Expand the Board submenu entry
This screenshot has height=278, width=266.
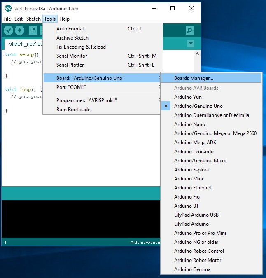[102, 78]
